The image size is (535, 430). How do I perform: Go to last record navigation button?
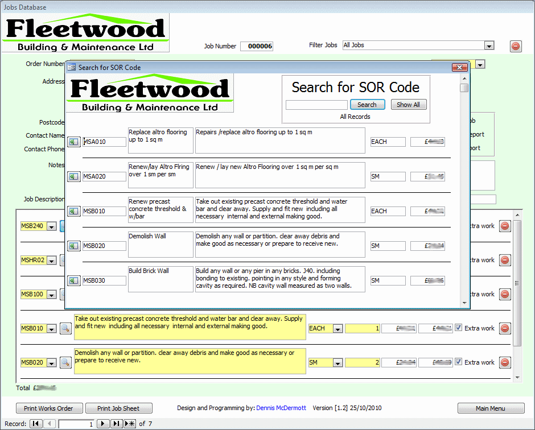pos(116,424)
